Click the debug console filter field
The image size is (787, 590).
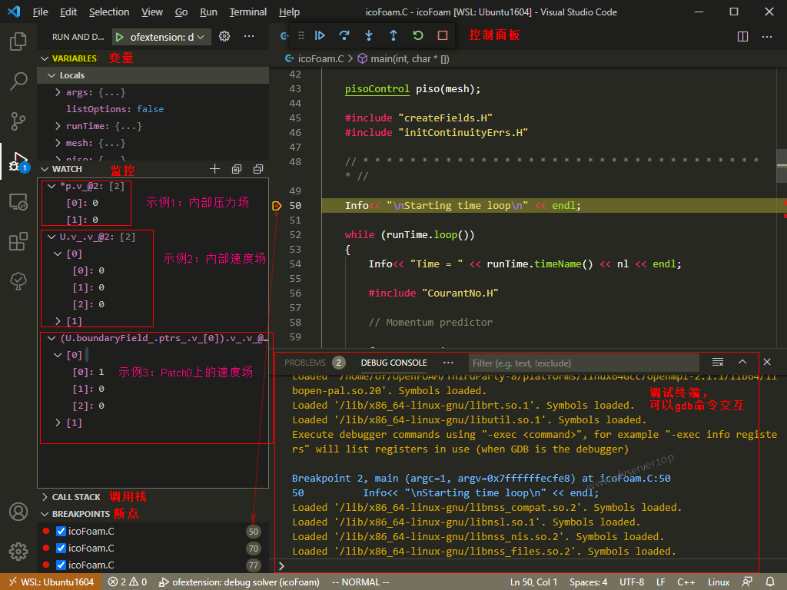(584, 362)
